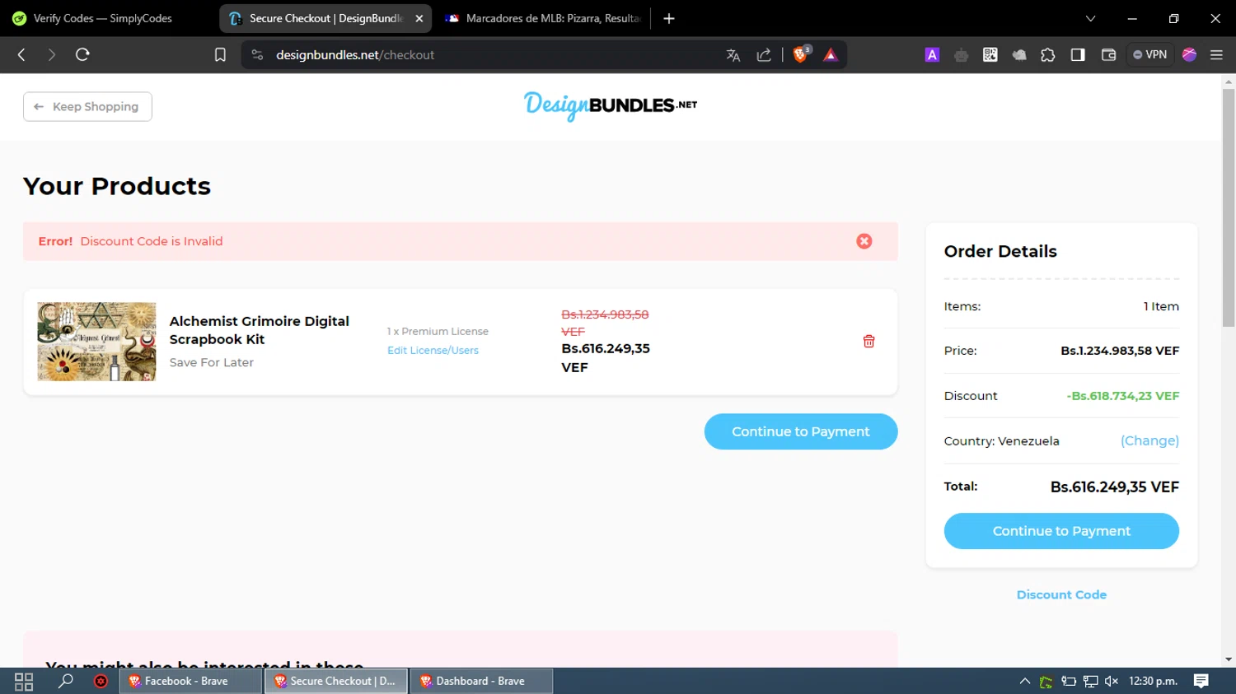Switch to Marcadores de MLB tab
The image size is (1236, 694).
click(x=544, y=18)
